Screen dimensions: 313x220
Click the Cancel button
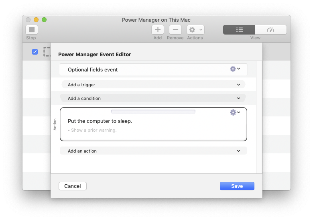click(x=73, y=186)
